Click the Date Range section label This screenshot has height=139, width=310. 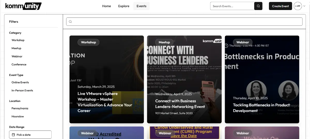point(17,127)
